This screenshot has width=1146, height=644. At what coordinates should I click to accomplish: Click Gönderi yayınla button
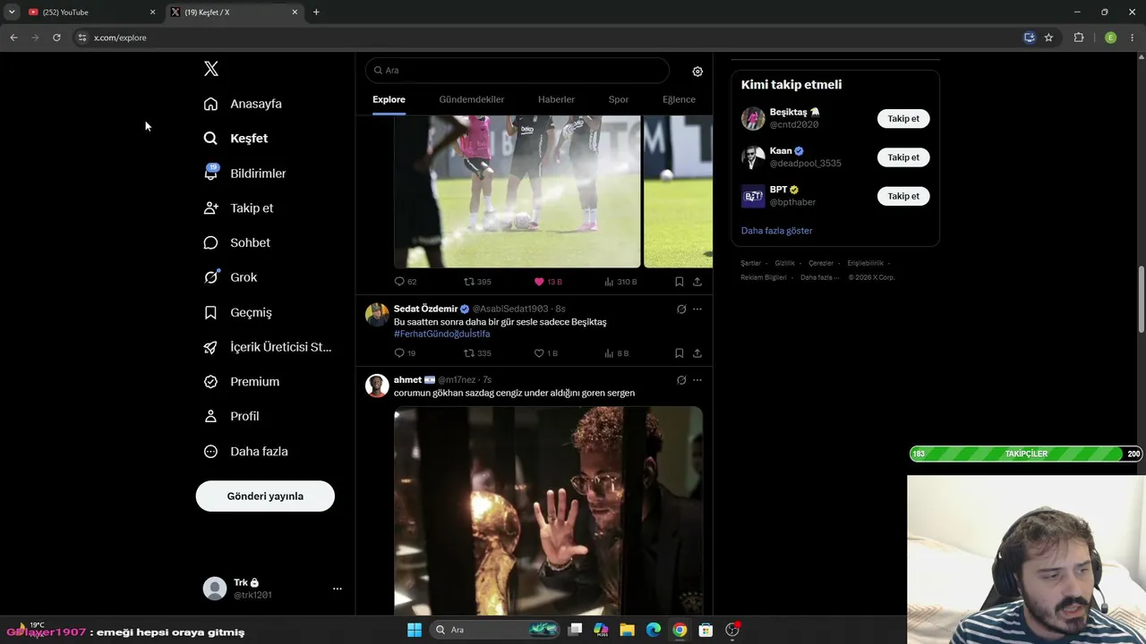point(265,496)
